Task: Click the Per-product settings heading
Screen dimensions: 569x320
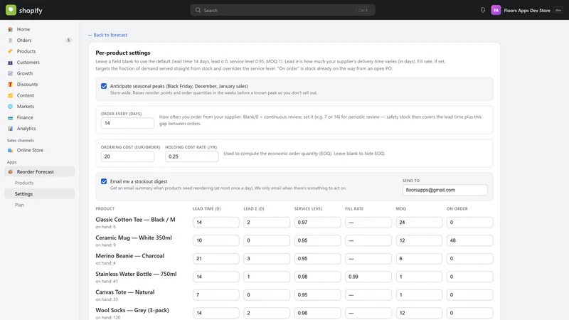Action: (x=123, y=53)
